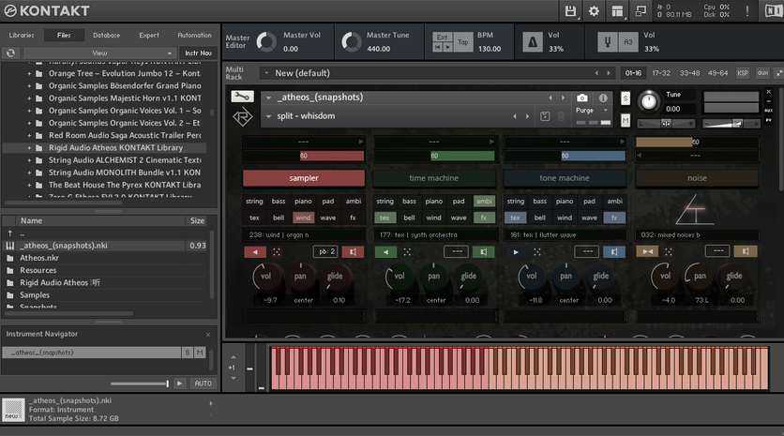The width and height of the screenshot is (784, 436).
Task: Click the time machine engine button
Action: [434, 178]
